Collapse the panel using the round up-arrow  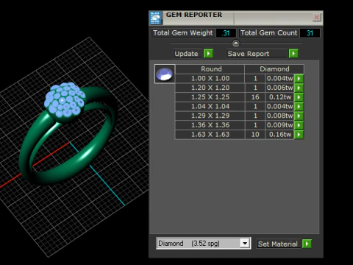tap(236, 43)
